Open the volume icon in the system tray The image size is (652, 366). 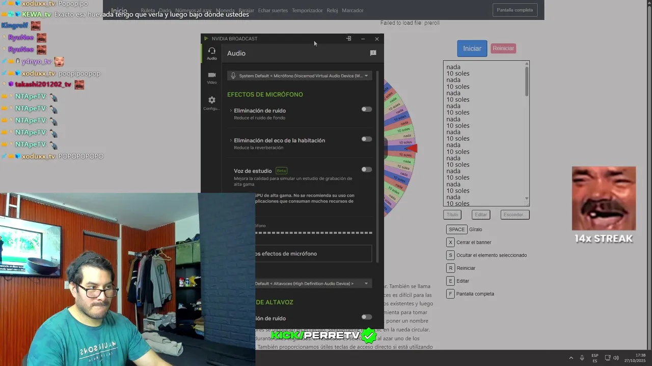[616, 358]
